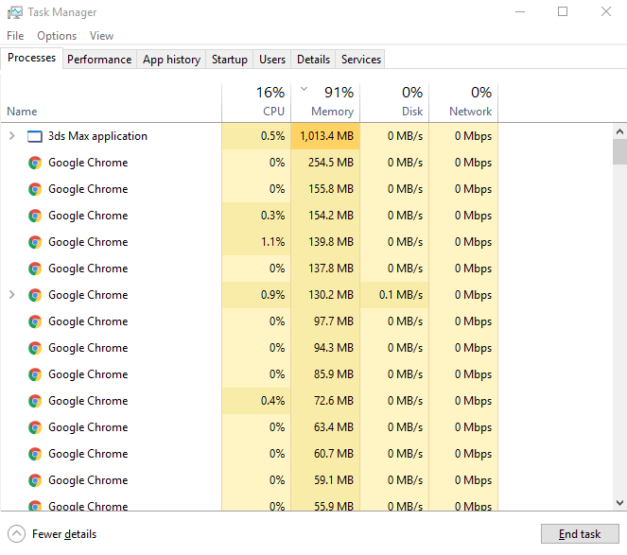
Task: Click the scrollbar down arrow in process list
Action: 619,503
